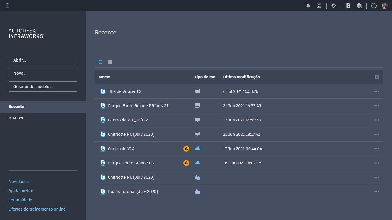The height and width of the screenshot is (220, 392).
Task: Open BIM 360 'B' icon in top bar
Action: pyautogui.click(x=348, y=6)
